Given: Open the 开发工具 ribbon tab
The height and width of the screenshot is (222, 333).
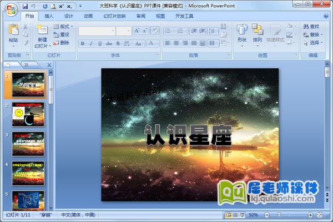Looking at the screenshot, I should coord(184,16).
